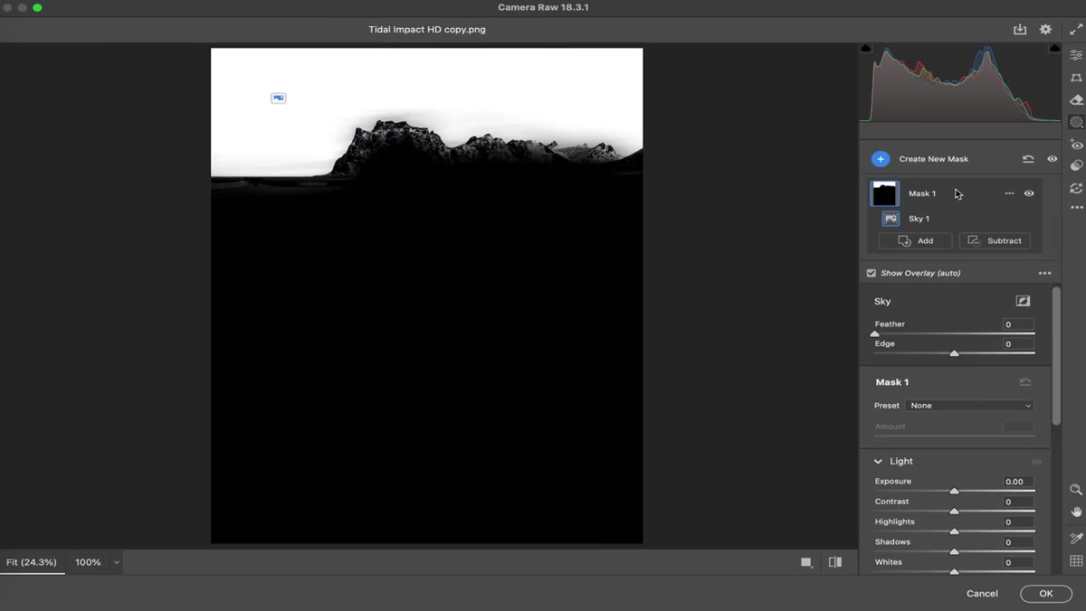Open Mask 1 more options ellipsis
This screenshot has height=611, width=1086.
click(x=1009, y=193)
